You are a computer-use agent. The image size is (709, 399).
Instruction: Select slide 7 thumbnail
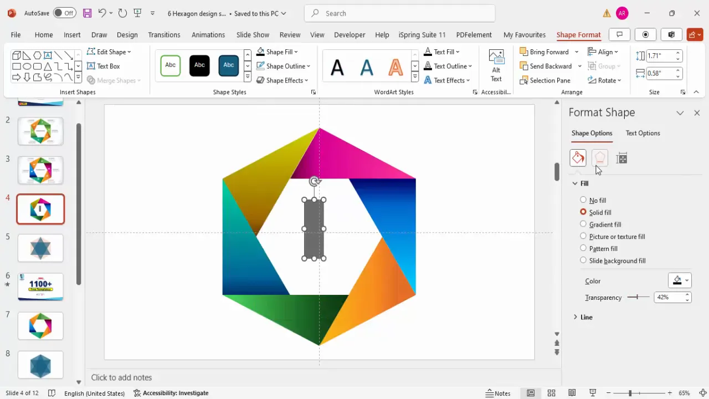tap(40, 326)
